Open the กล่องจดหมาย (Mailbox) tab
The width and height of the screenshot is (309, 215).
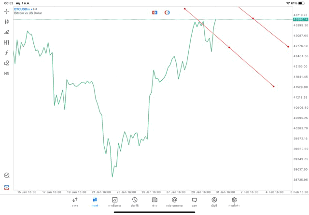[x=174, y=202]
